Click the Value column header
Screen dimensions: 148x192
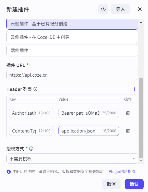(63, 99)
